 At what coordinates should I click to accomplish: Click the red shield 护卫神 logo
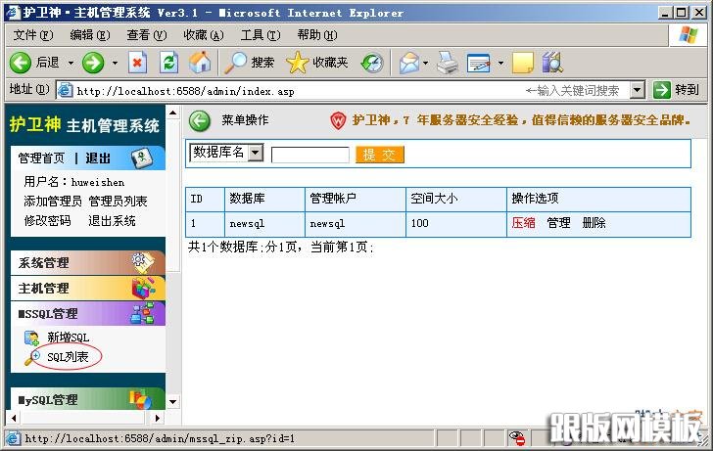point(338,120)
